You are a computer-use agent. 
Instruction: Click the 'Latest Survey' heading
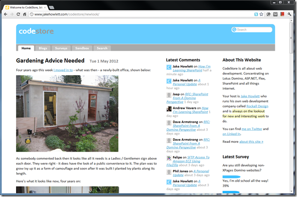[236, 157]
